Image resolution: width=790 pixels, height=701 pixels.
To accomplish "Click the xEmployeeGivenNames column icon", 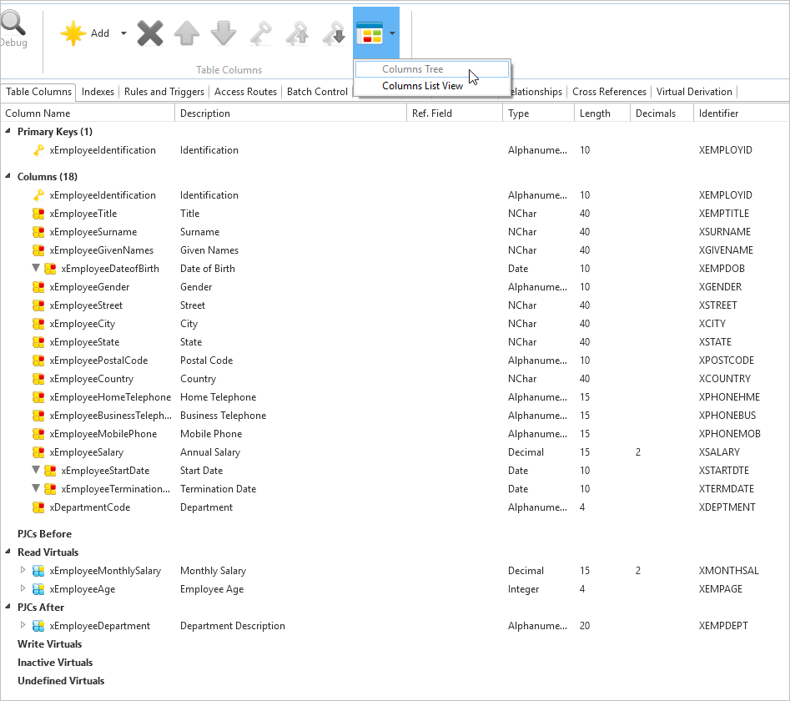I will tap(38, 250).
